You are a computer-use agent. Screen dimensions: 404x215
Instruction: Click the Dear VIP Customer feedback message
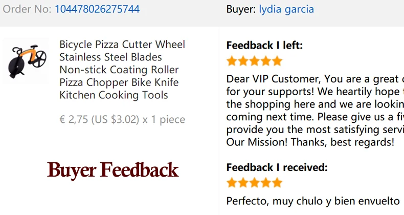[x=315, y=111]
